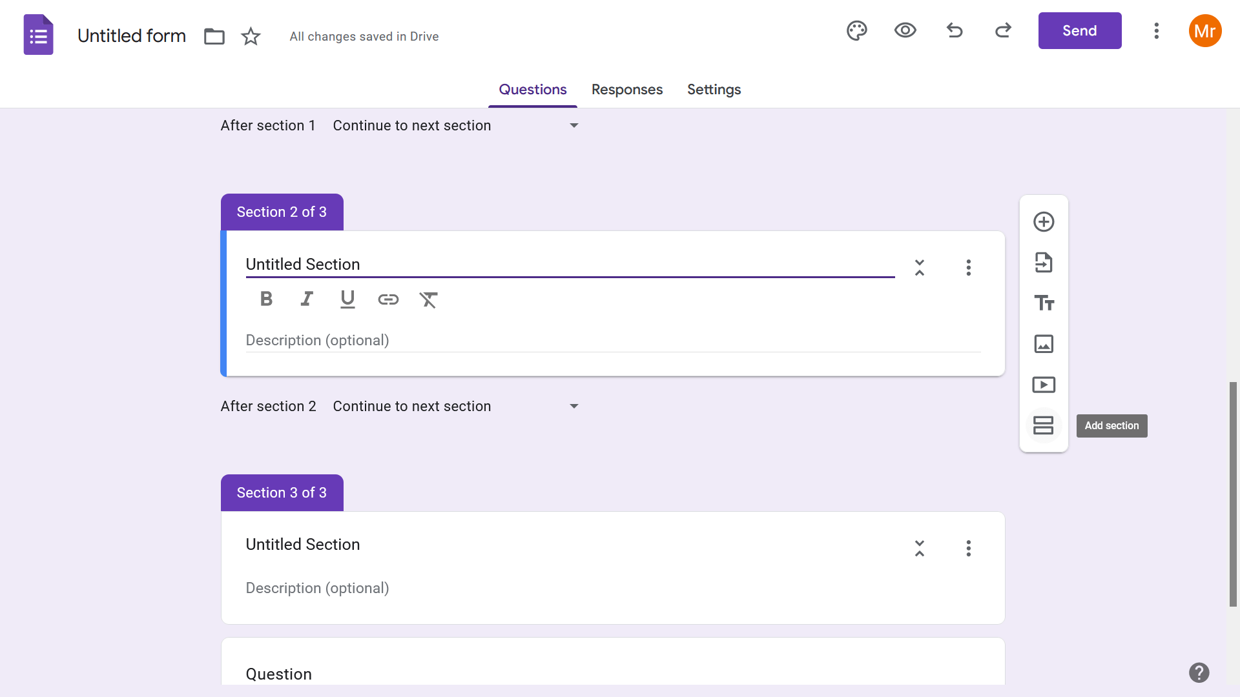Viewport: 1240px width, 697px height.
Task: Open the After section 2 dropdown
Action: 455,407
